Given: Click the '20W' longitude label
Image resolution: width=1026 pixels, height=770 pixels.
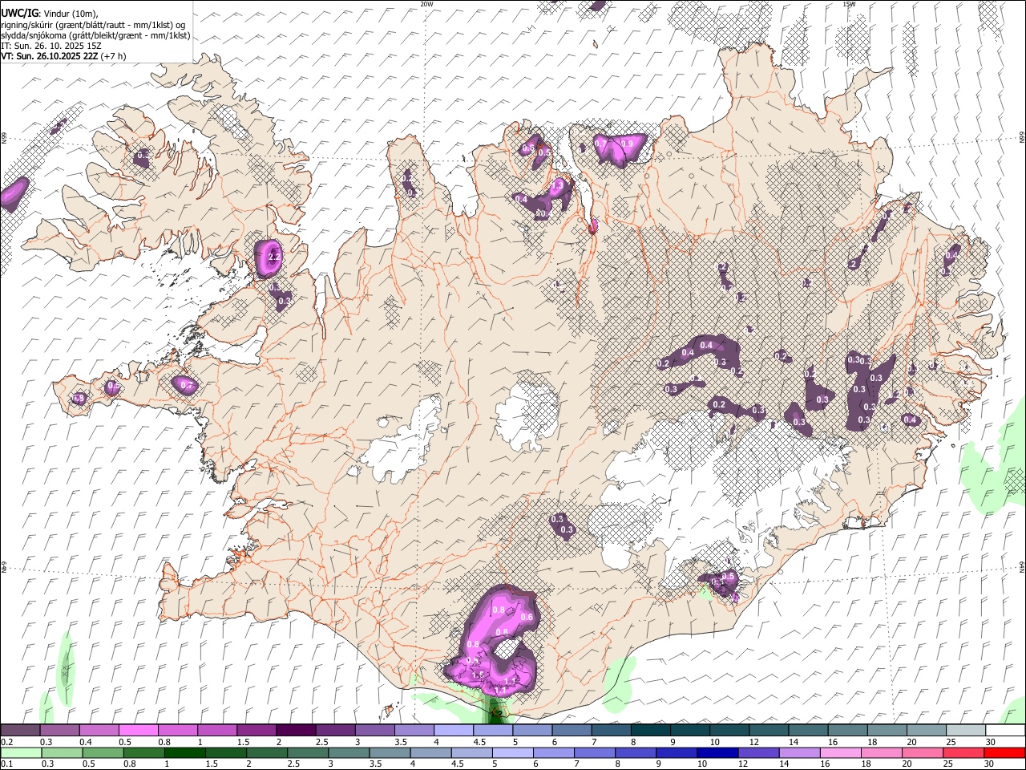Looking at the screenshot, I should 426,4.
